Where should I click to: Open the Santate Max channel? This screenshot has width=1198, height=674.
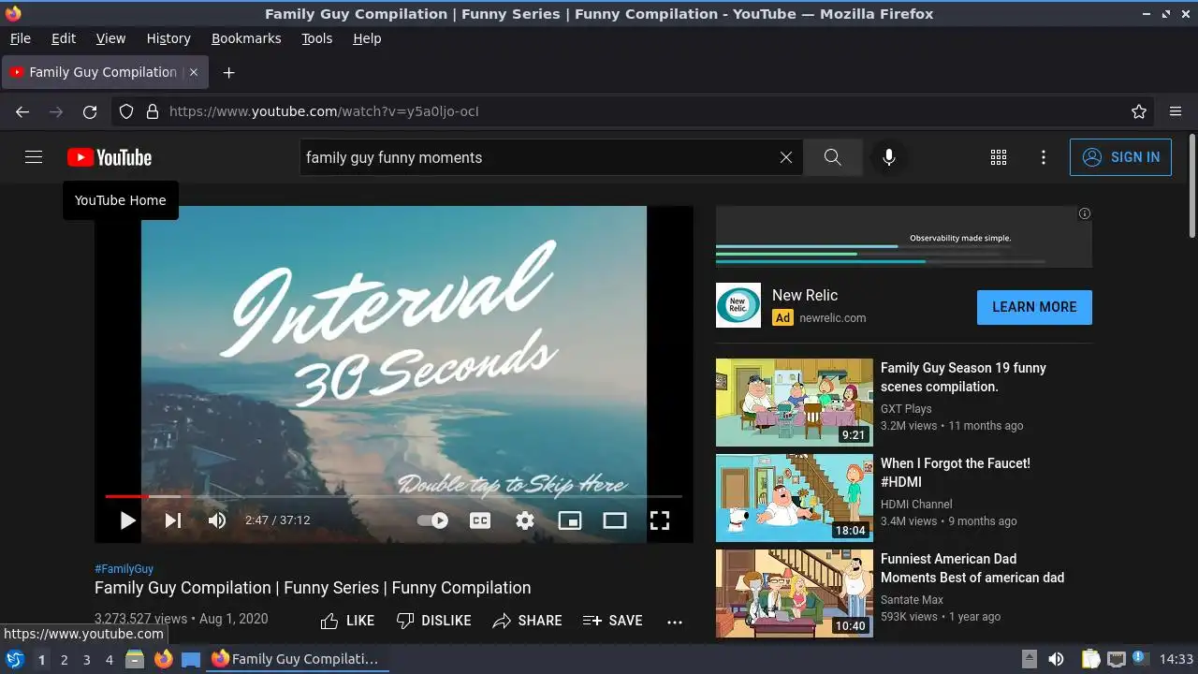[x=912, y=599]
